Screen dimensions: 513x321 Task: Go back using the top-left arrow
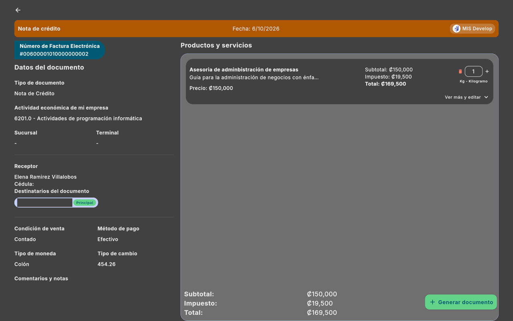click(x=18, y=10)
